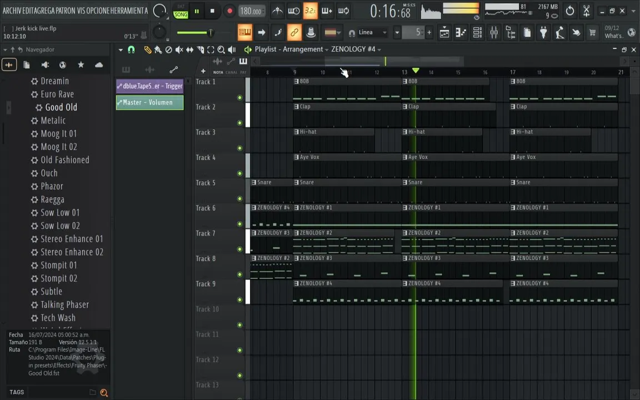
Task: Click the circular arrow refresh icon
Action: point(570,11)
